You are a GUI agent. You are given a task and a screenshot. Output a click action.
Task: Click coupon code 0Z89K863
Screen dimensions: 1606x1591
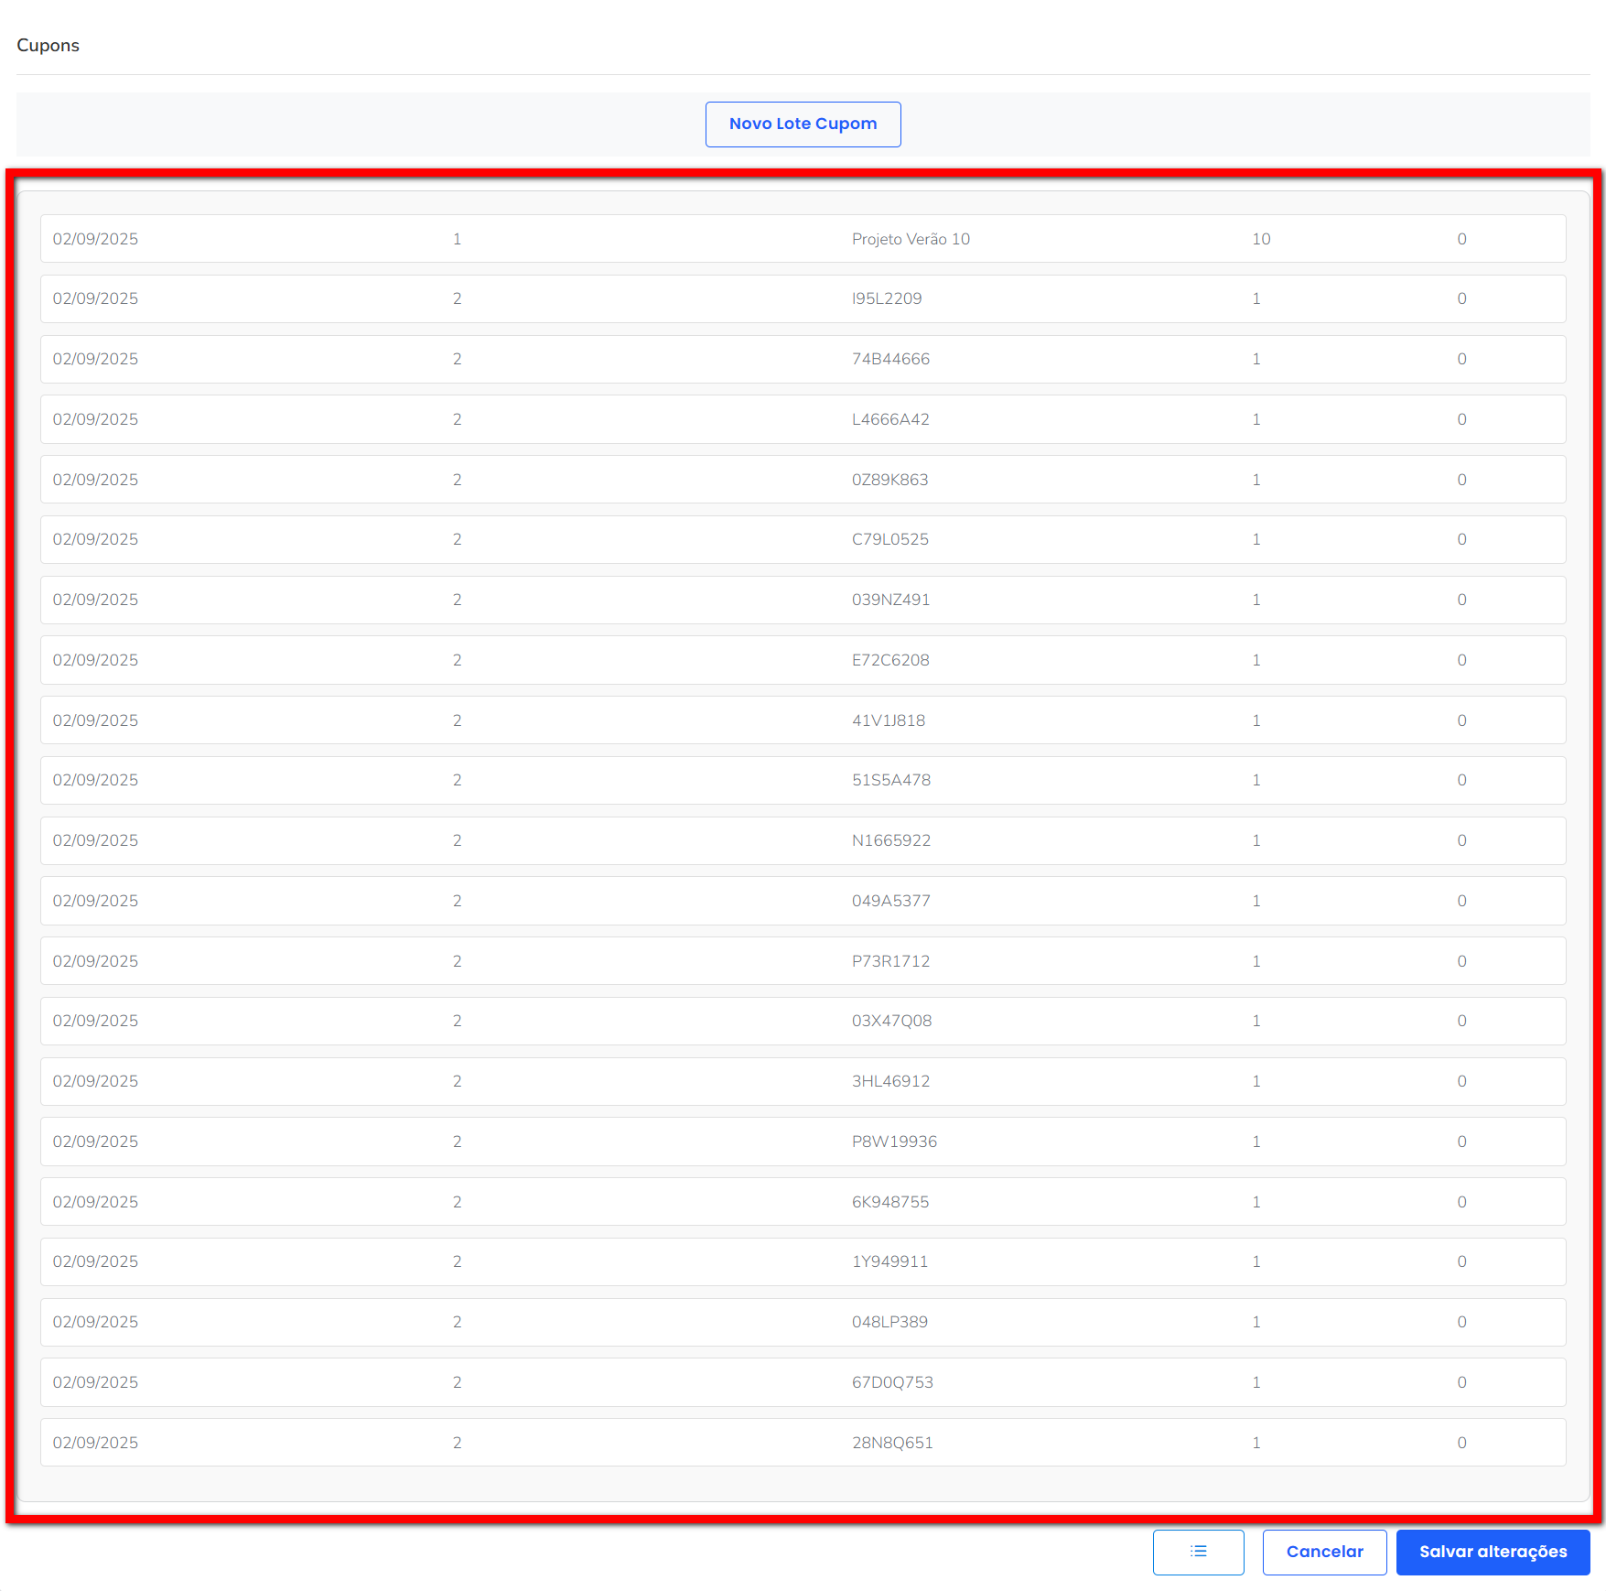[889, 480]
